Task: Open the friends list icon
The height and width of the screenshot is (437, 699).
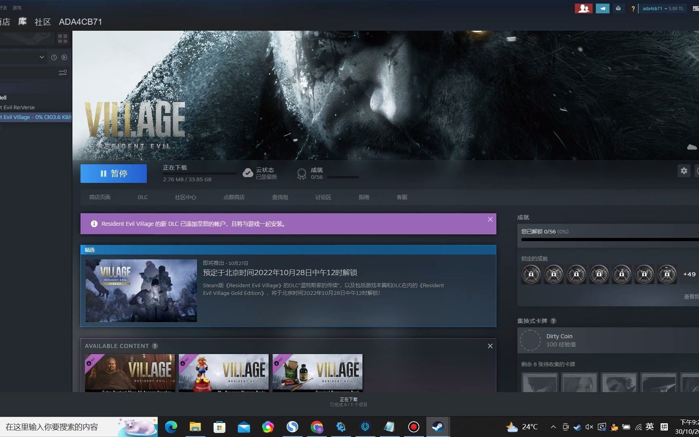Action: (x=583, y=8)
